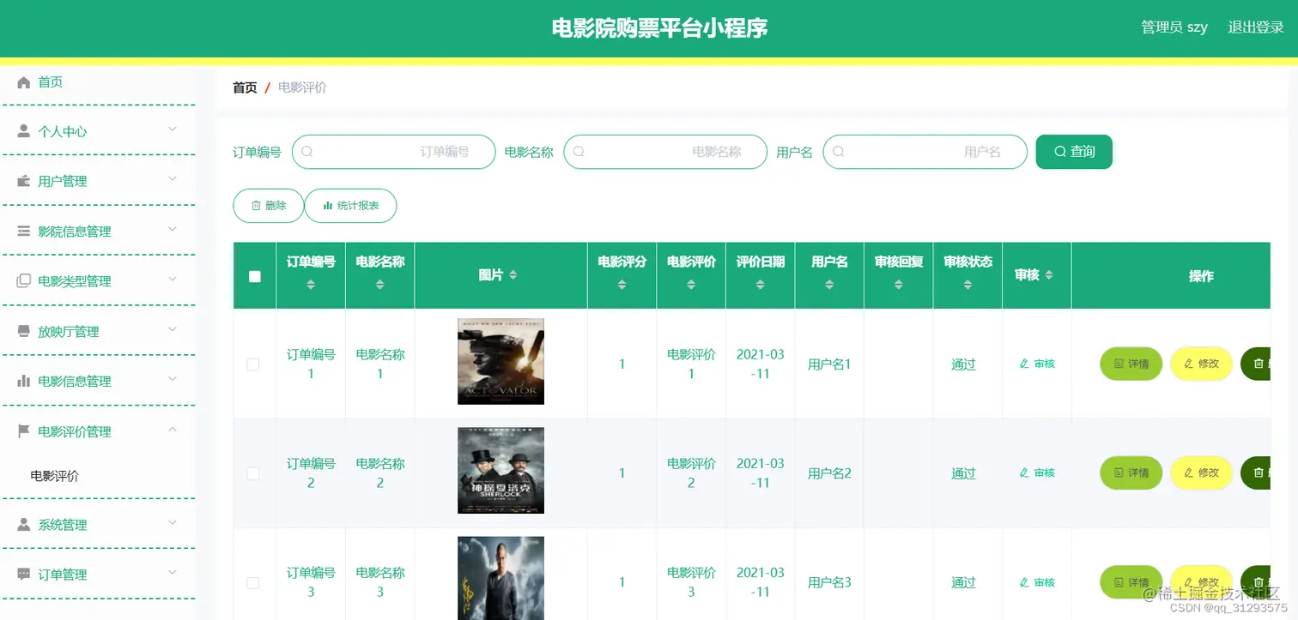This screenshot has height=620, width=1298.
Task: Click the search icon in 电影名称 field
Action: pyautogui.click(x=579, y=152)
